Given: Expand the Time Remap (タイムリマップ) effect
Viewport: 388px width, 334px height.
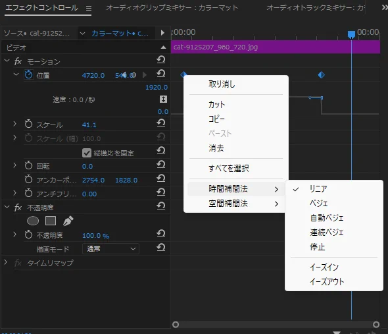Looking at the screenshot, I should [x=5, y=262].
